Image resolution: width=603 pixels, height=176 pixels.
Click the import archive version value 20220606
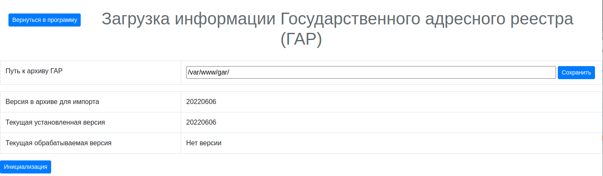201,102
